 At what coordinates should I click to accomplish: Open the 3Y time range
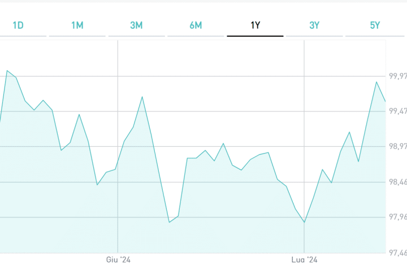314,25
